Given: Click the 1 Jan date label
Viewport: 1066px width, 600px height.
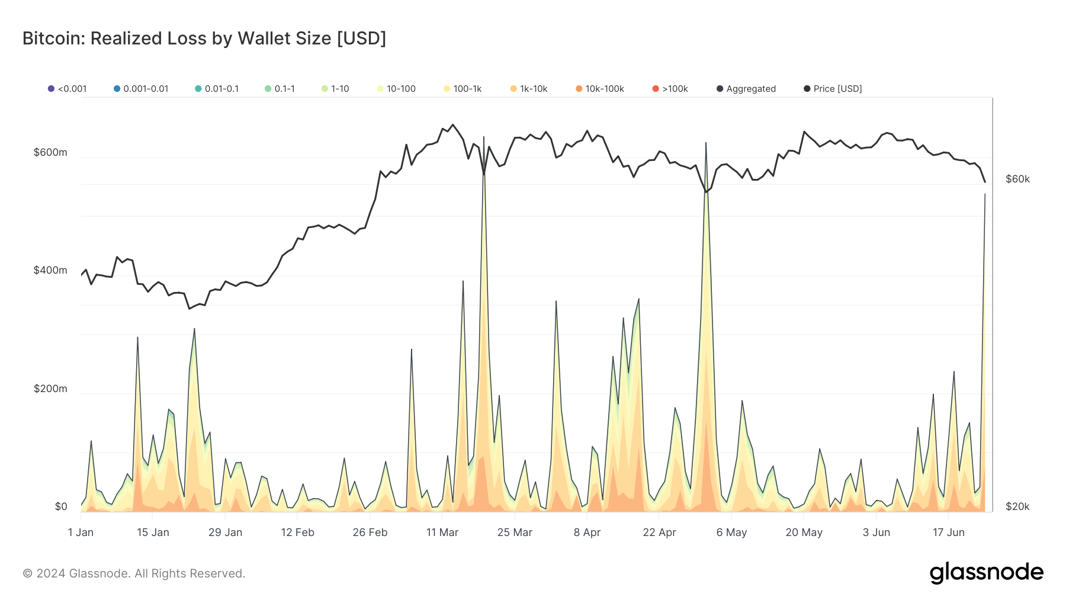Looking at the screenshot, I should click(x=81, y=532).
